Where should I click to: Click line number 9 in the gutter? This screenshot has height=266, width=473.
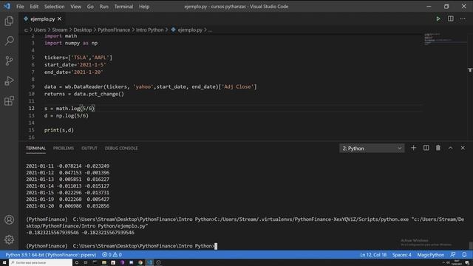click(33, 87)
